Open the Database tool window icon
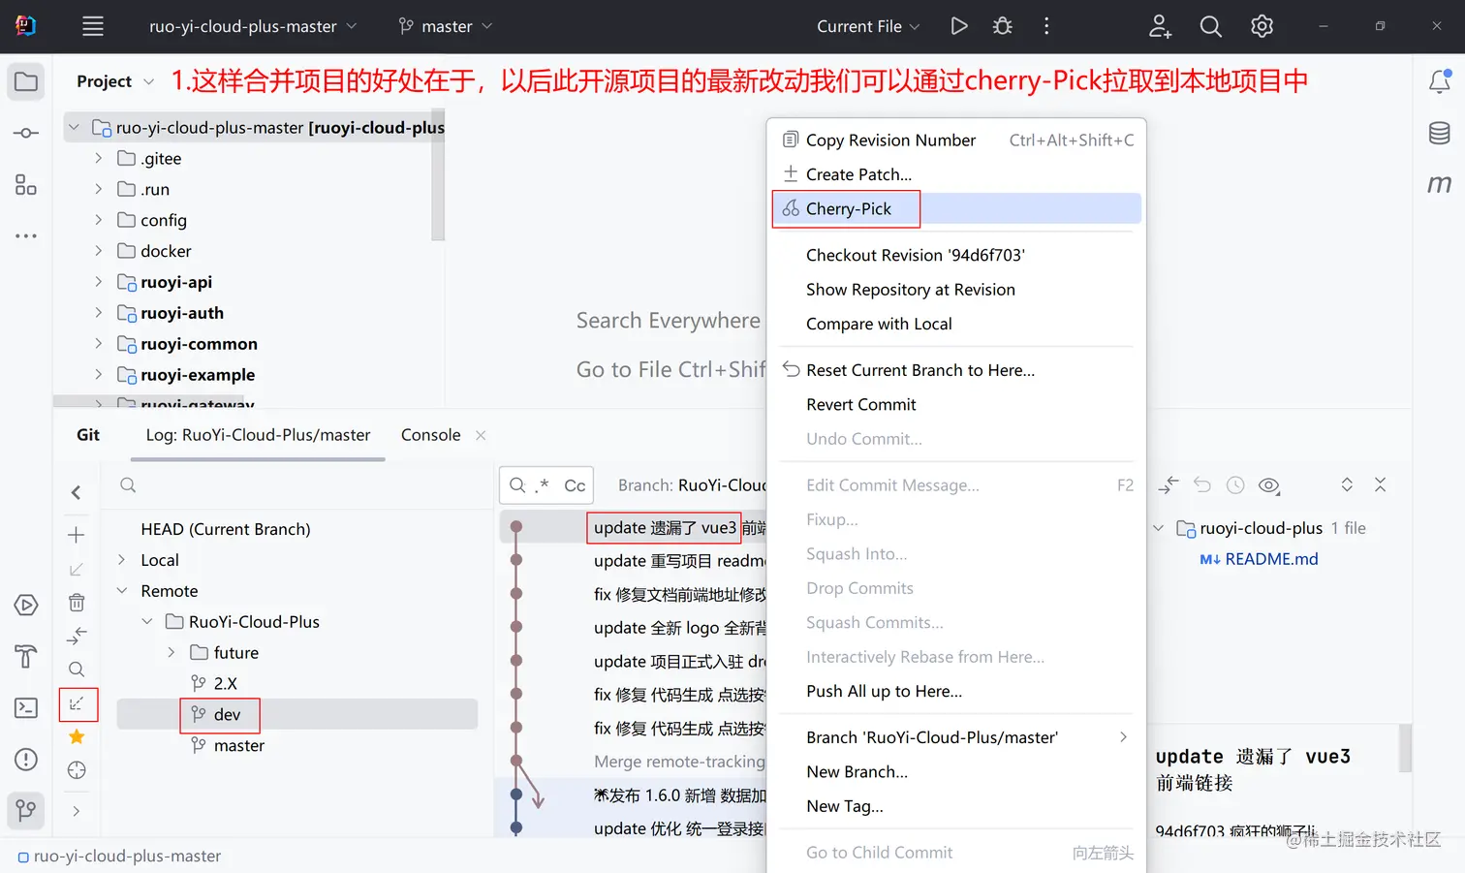Image resolution: width=1465 pixels, height=873 pixels. [x=1440, y=133]
